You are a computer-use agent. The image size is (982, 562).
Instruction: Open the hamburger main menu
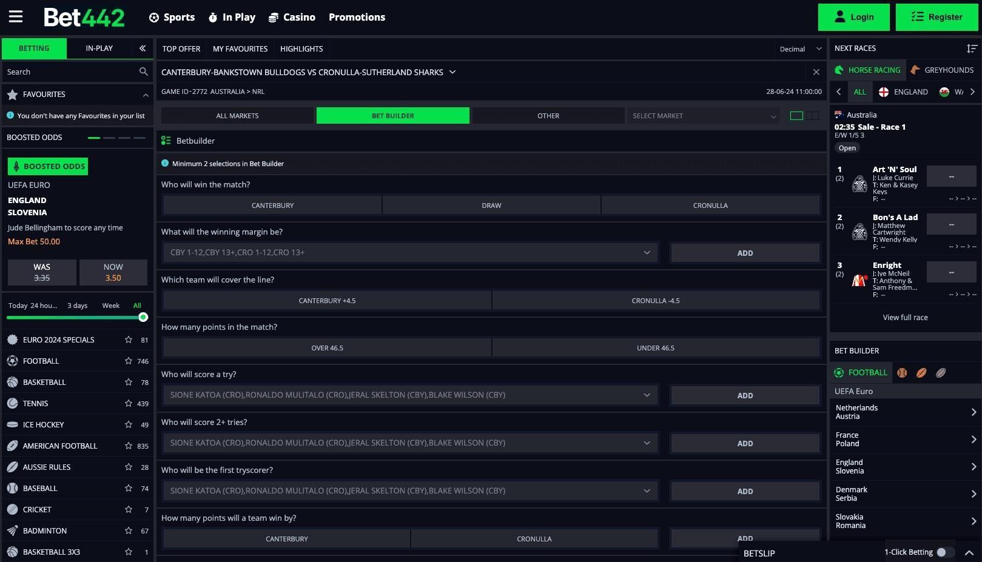coord(16,17)
